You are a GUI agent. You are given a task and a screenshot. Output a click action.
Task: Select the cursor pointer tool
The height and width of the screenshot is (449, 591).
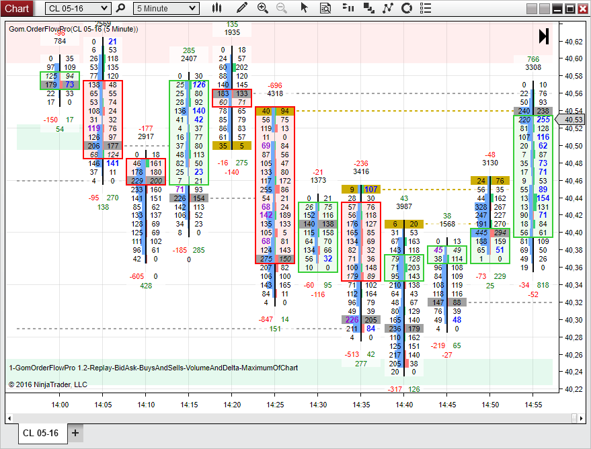[304, 8]
